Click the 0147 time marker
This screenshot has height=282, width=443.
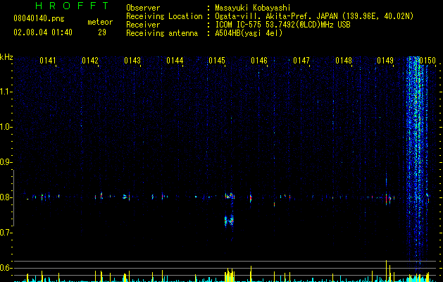coord(301,60)
